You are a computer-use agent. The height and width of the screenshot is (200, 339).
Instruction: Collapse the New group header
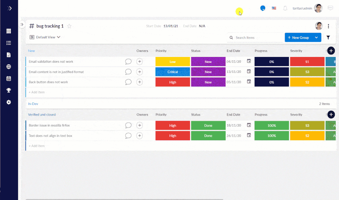click(31, 51)
